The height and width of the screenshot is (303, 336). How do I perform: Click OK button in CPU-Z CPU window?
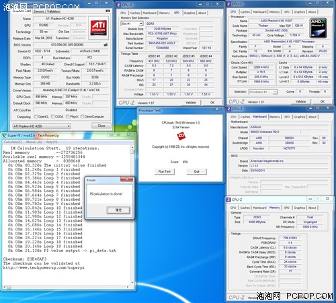coord(323,101)
